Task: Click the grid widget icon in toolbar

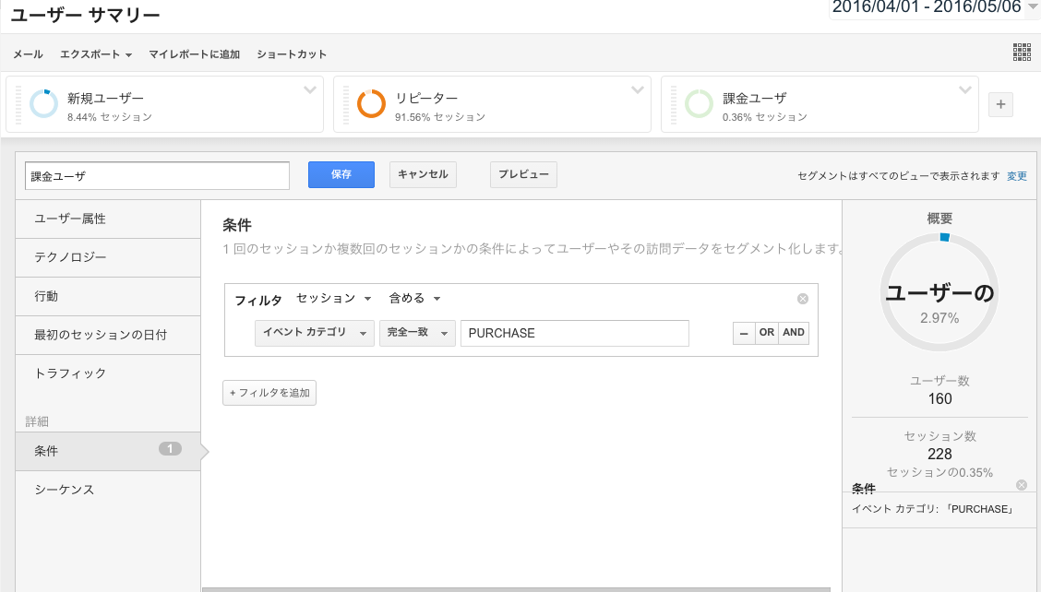Action: pos(1022,53)
